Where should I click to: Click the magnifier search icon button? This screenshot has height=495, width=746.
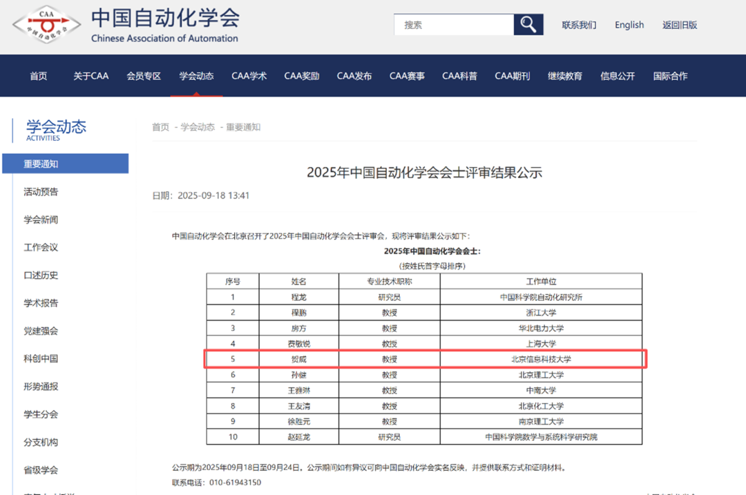(528, 25)
